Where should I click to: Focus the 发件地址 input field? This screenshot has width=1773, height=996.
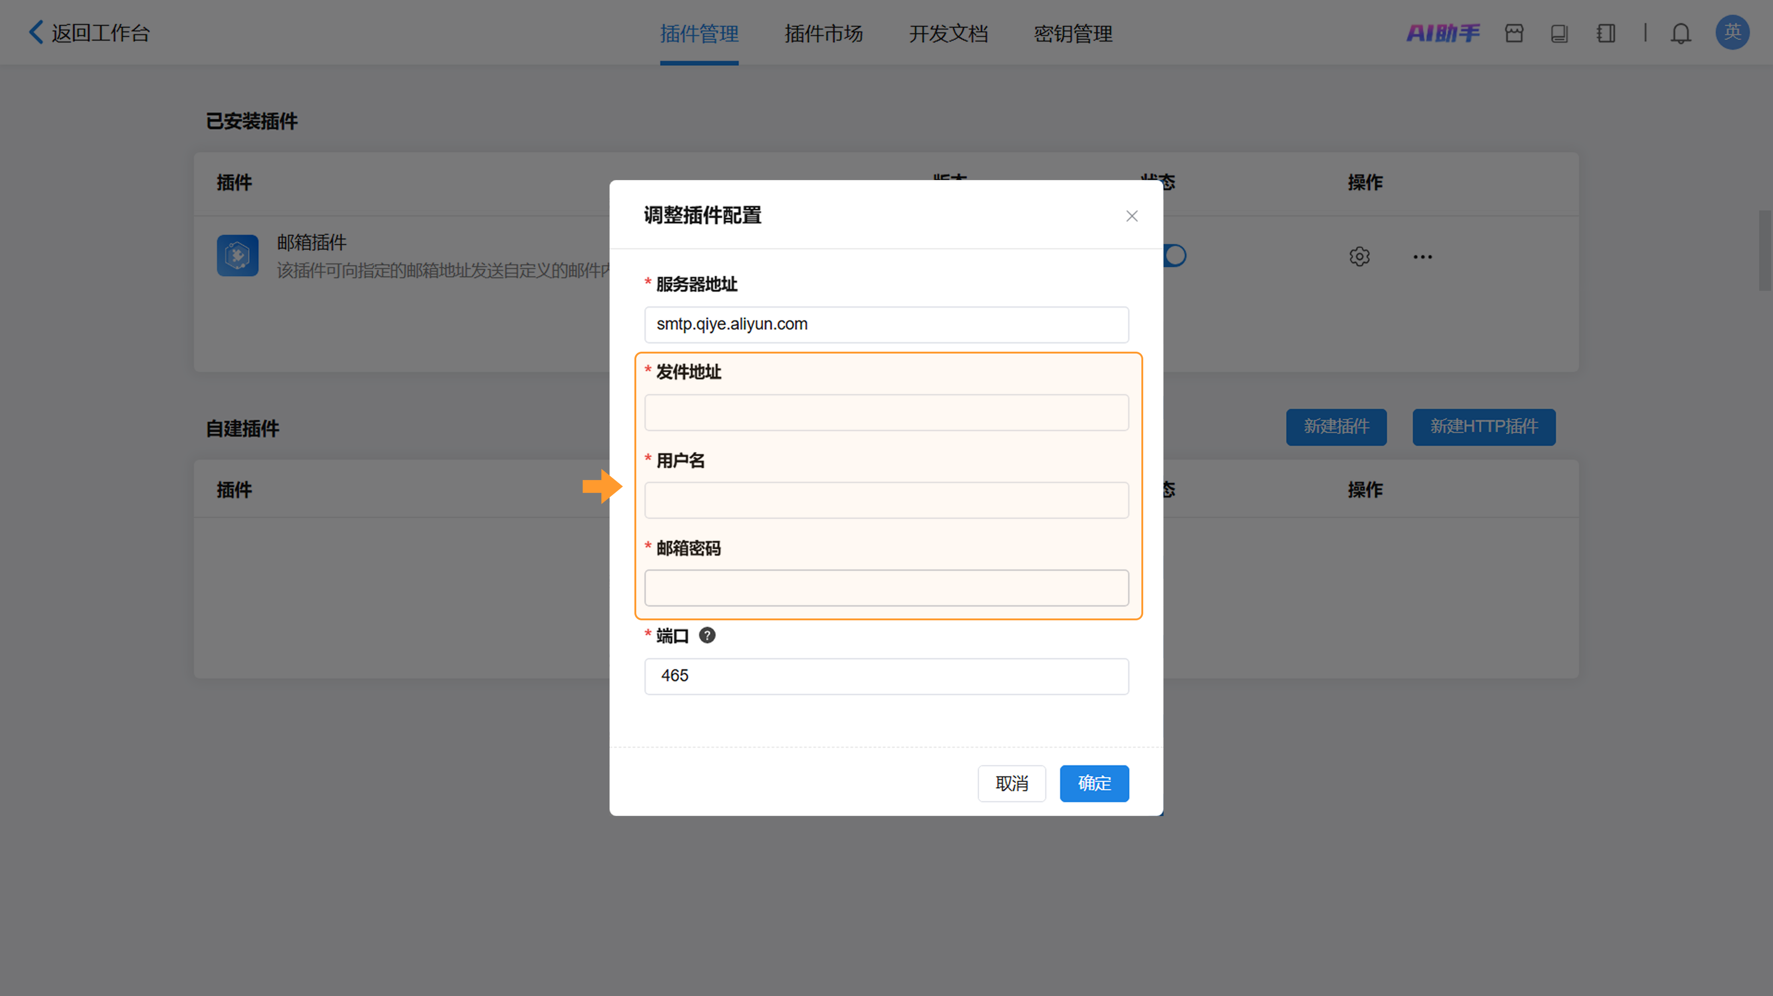pos(886,413)
